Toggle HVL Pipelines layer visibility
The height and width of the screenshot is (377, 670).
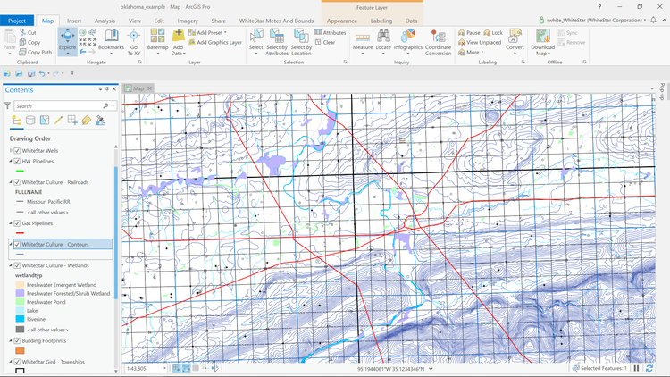click(17, 161)
